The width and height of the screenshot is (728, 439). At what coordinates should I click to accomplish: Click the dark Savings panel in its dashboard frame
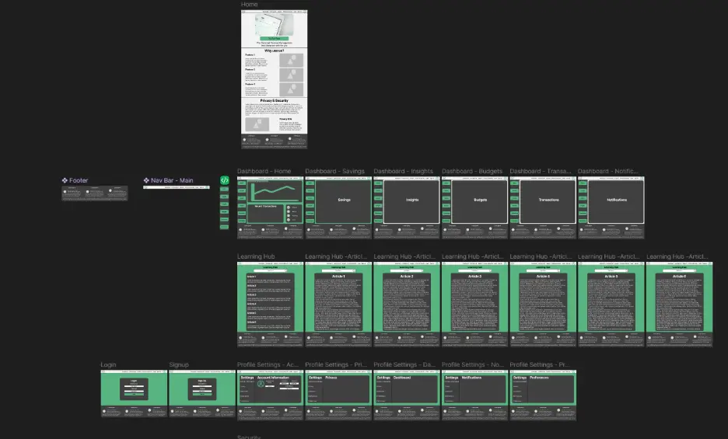(344, 202)
